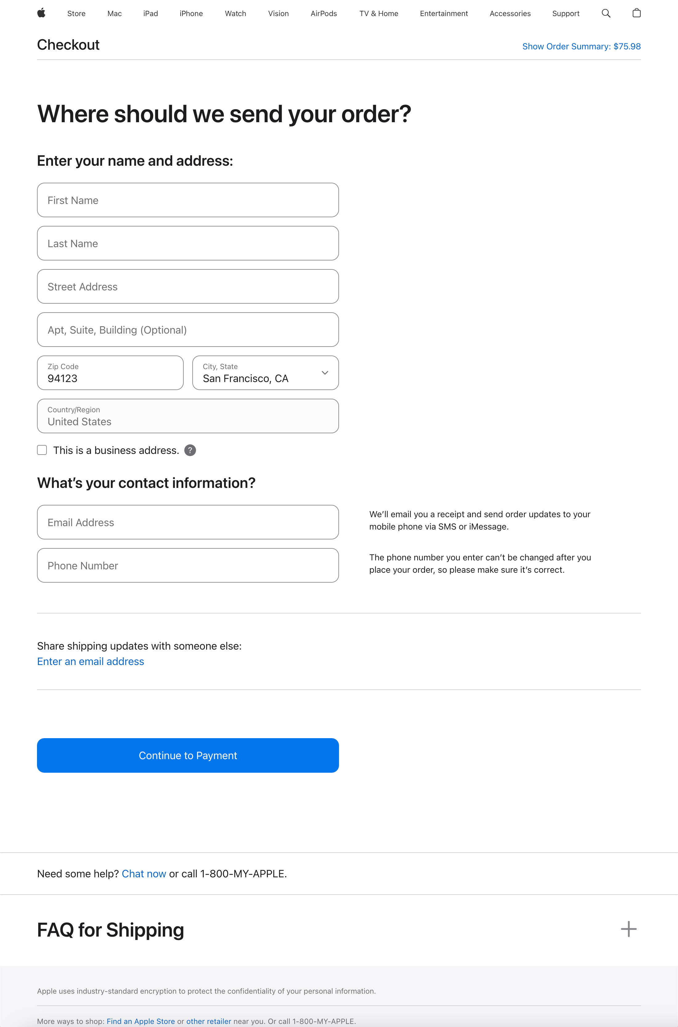Focus the First Name field
The image size is (678, 1027).
coord(188,200)
